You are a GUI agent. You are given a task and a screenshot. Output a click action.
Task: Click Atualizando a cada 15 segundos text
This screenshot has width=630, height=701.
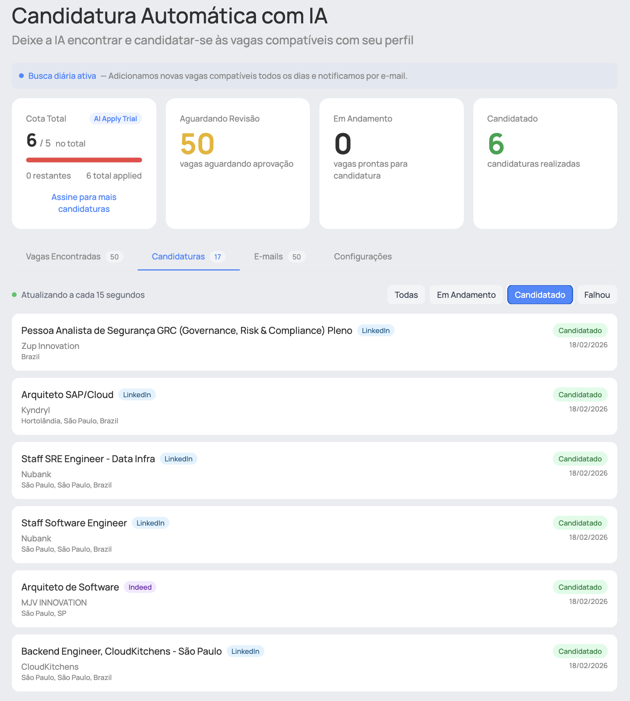coord(83,295)
